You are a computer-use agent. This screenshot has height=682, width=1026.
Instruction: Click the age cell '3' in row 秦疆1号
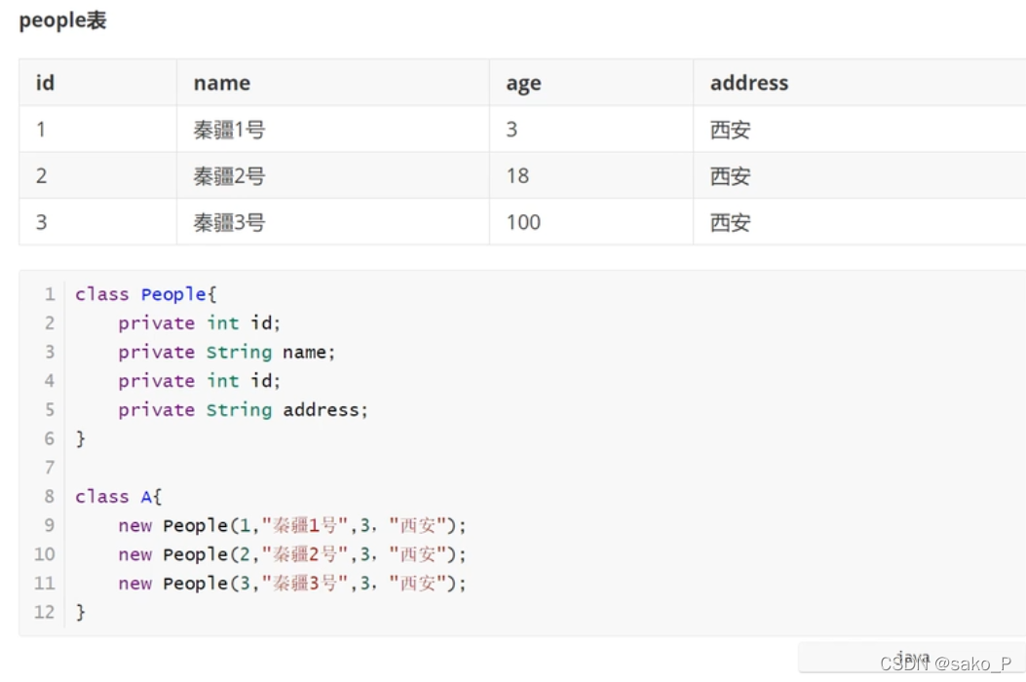click(x=512, y=130)
